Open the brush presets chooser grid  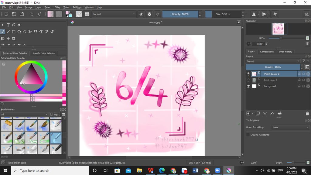point(87,14)
